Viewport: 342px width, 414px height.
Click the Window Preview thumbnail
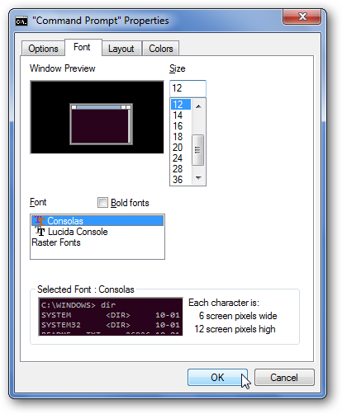(97, 117)
